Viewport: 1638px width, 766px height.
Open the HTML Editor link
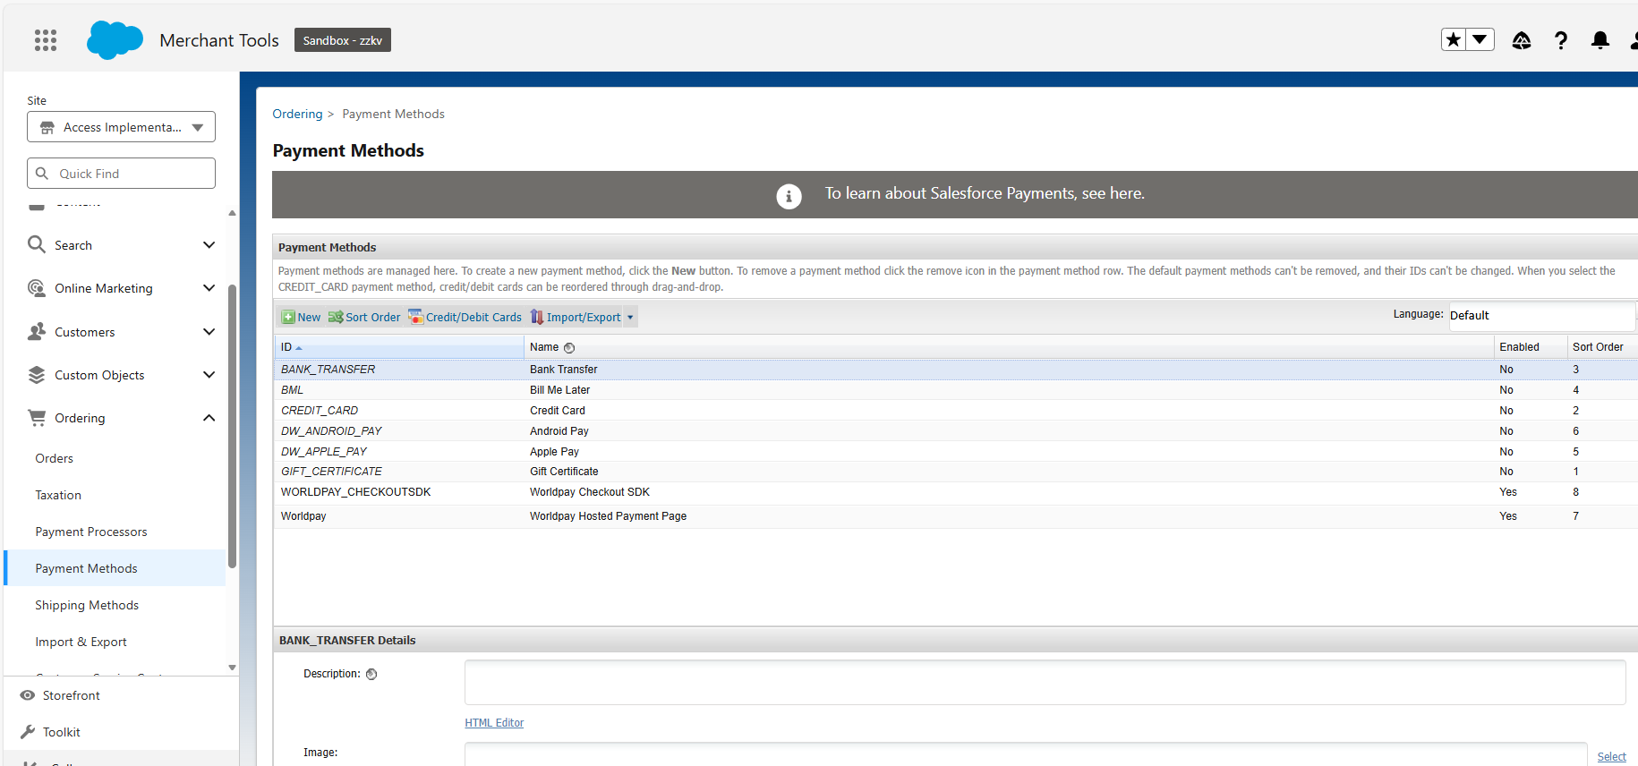(494, 723)
